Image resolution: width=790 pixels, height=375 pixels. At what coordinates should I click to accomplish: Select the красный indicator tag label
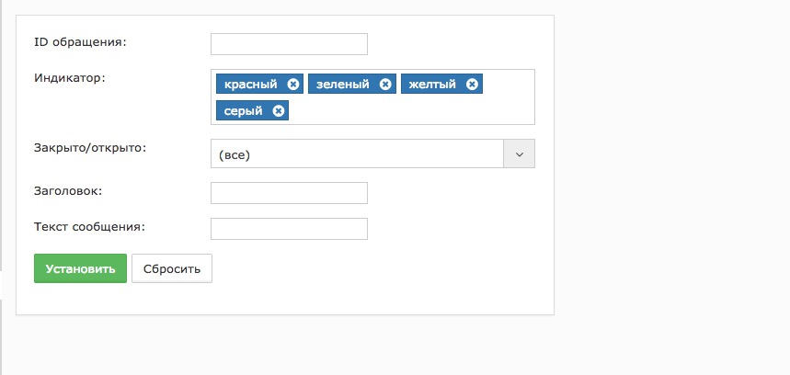250,84
